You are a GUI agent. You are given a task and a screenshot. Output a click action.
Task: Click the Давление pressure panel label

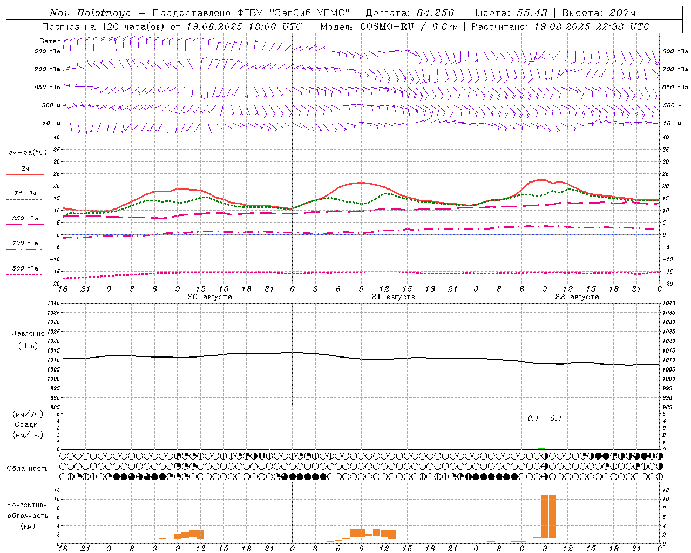tap(28, 334)
